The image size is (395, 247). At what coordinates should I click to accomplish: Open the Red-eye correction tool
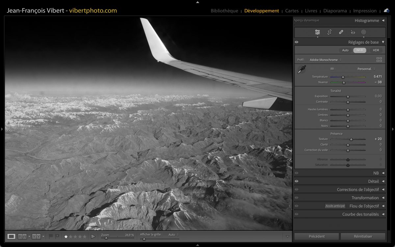353,32
